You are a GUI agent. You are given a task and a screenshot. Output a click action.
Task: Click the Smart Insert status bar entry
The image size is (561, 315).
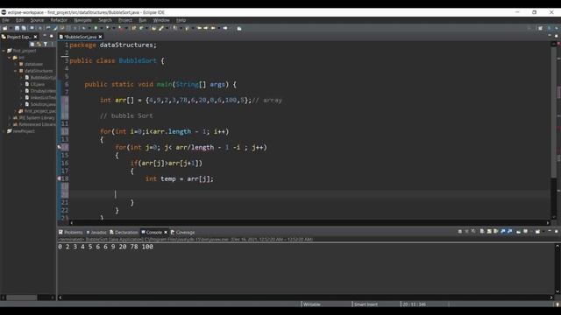tap(366, 304)
